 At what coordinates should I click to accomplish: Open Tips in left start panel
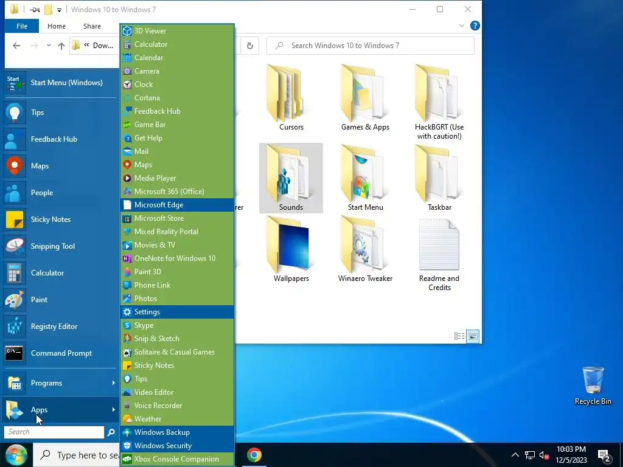click(x=61, y=112)
